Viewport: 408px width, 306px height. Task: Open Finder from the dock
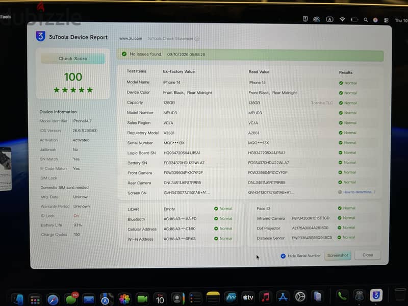(18, 299)
